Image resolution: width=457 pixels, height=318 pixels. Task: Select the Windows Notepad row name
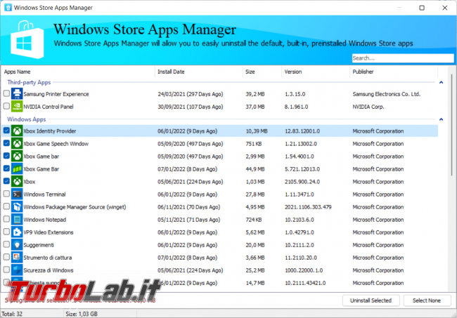point(44,220)
